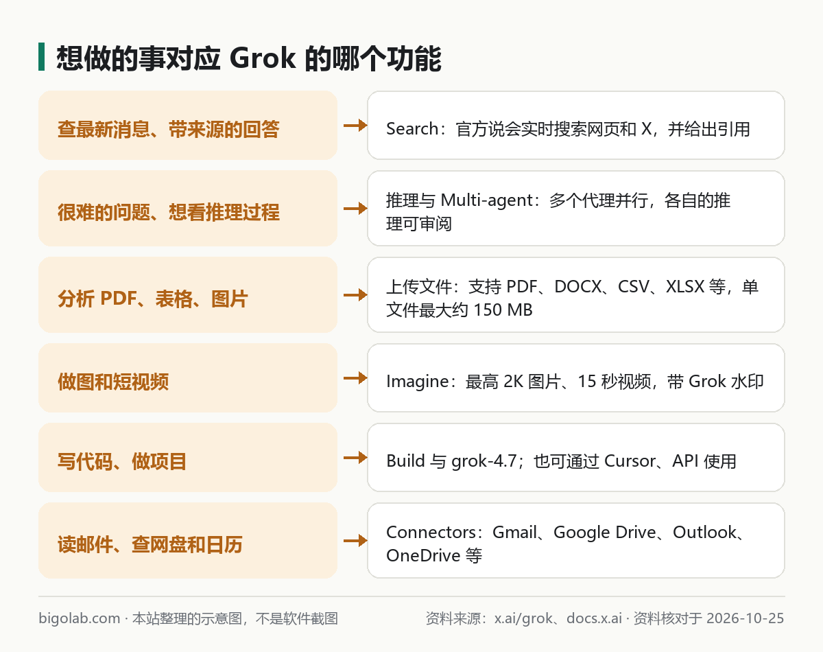Click the '推理与 Multi-agent' description box

576,209
